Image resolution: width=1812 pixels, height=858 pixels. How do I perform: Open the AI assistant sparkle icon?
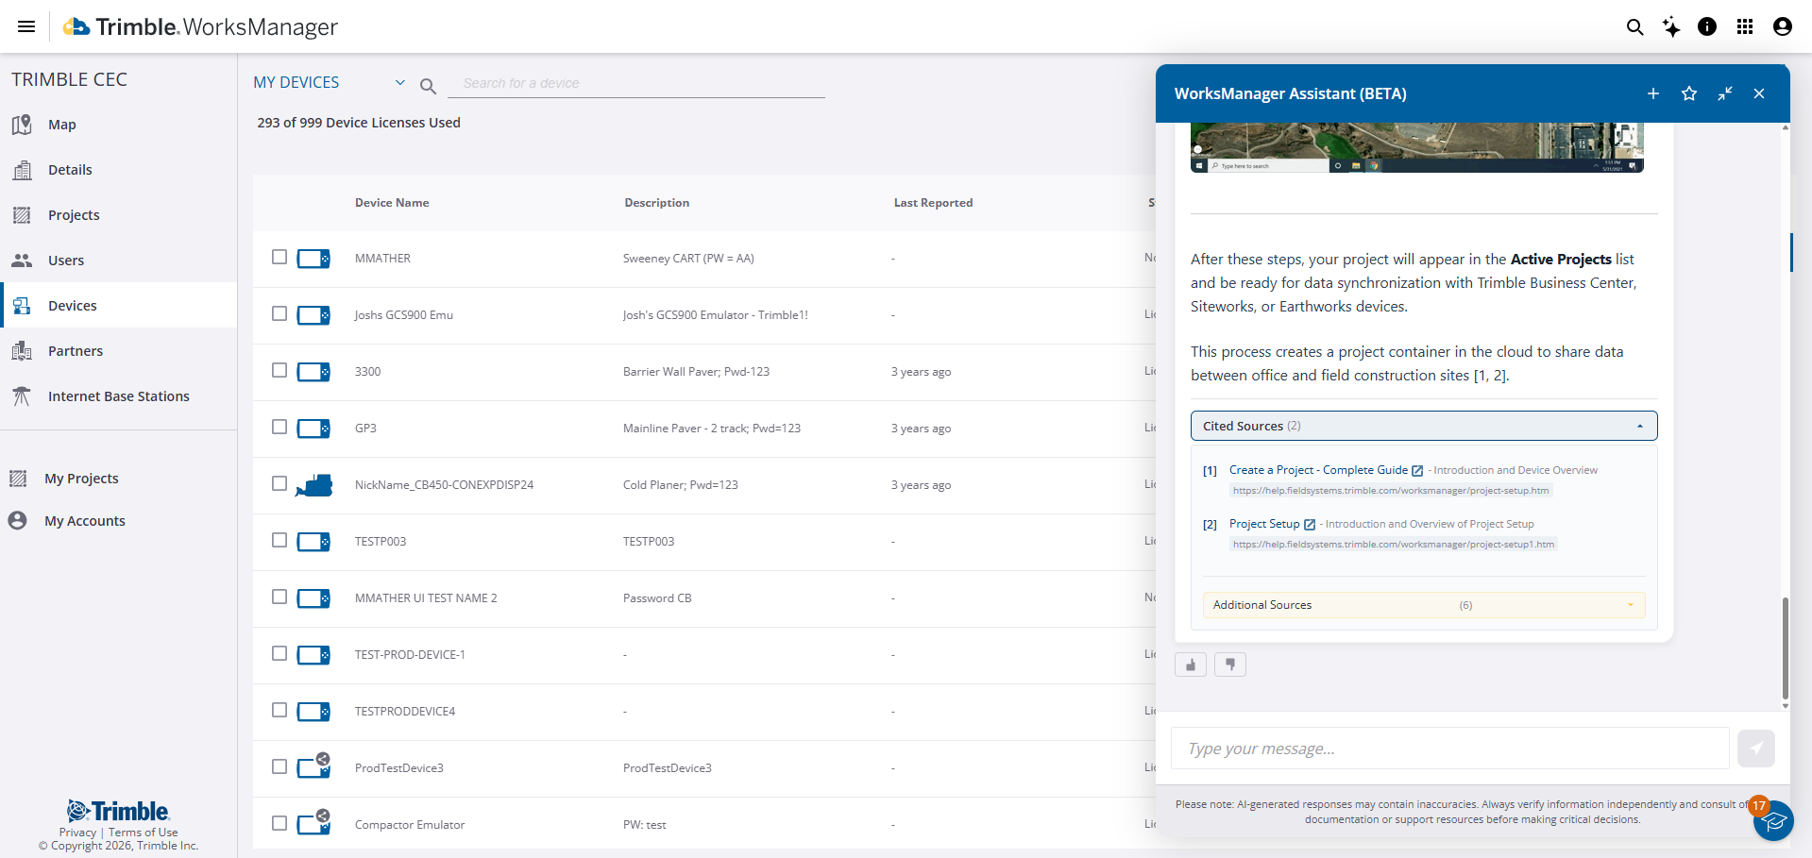point(1671,26)
